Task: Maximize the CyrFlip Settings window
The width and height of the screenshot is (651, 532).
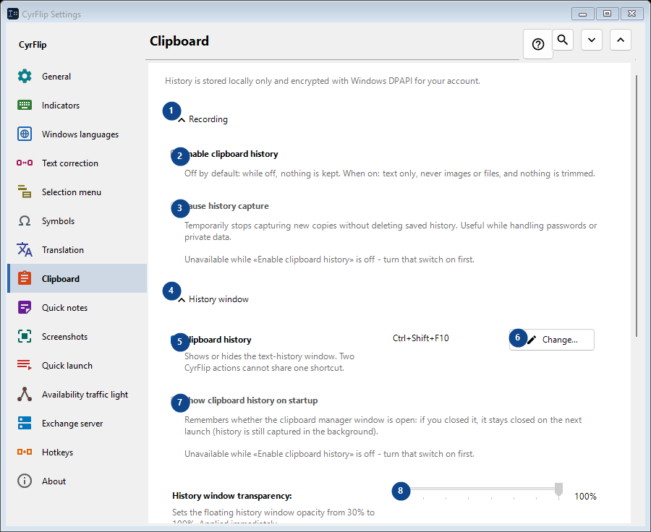Action: click(607, 14)
